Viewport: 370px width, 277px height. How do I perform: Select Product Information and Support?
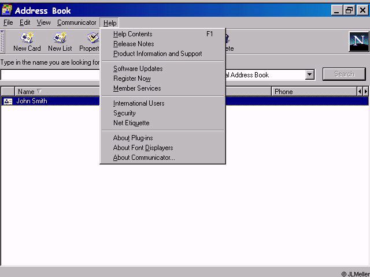(163, 54)
